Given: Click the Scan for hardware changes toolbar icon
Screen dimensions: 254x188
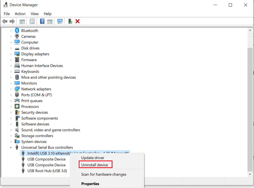Looking at the screenshot, I should (x=60, y=21).
